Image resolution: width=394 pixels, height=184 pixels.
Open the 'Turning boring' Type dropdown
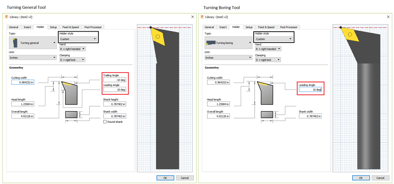[228, 43]
